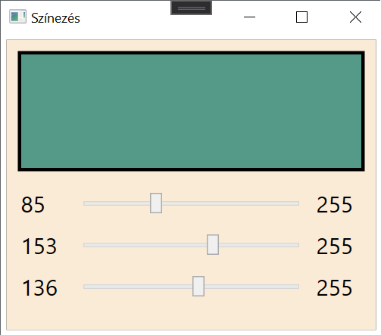Click the 85 slider track toward 255
381x335 pixels.
230,203
